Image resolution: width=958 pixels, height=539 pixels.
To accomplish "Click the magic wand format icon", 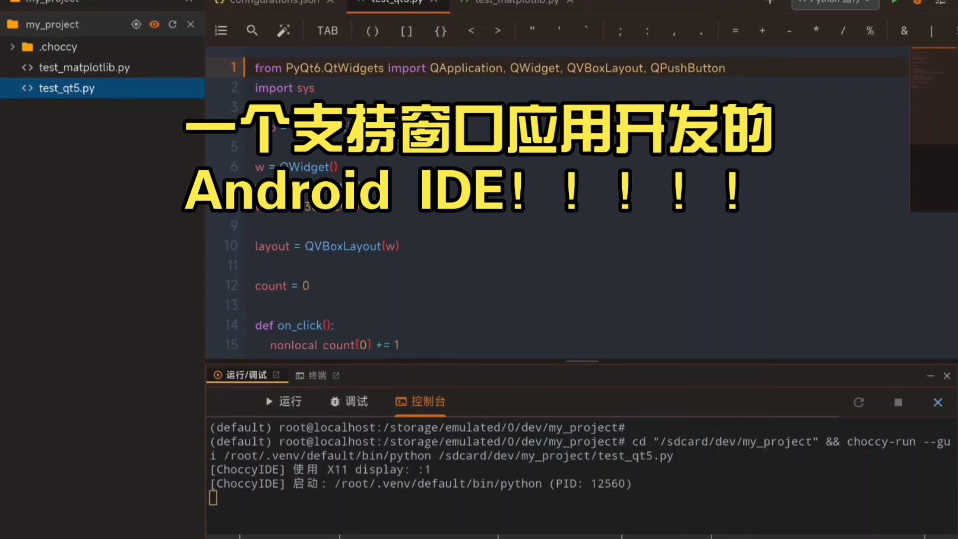I will tap(283, 31).
